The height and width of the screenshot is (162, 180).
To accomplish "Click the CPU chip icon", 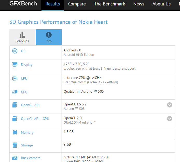I will (x=15, y=78).
